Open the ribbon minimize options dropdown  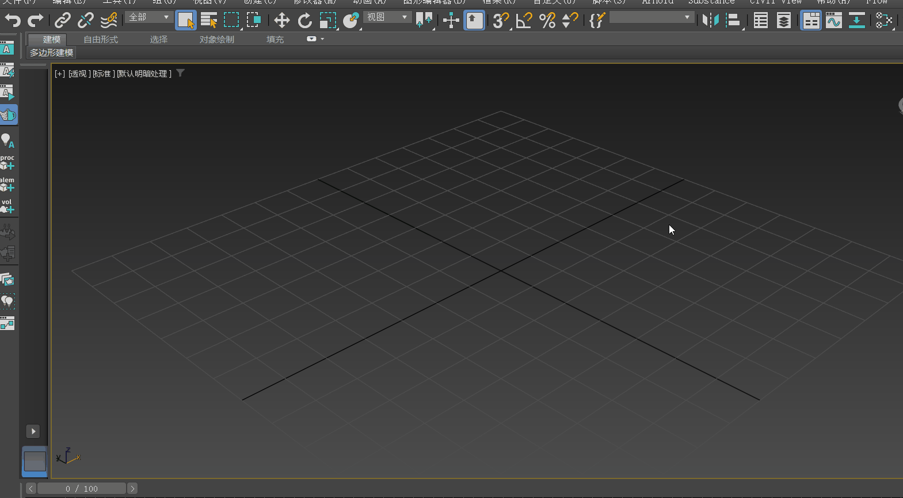click(x=315, y=39)
